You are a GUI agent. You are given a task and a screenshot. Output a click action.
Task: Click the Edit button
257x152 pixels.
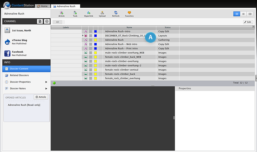248,22
